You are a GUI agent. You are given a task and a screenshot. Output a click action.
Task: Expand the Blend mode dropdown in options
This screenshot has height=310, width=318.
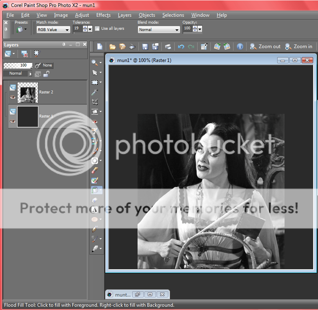click(x=159, y=30)
